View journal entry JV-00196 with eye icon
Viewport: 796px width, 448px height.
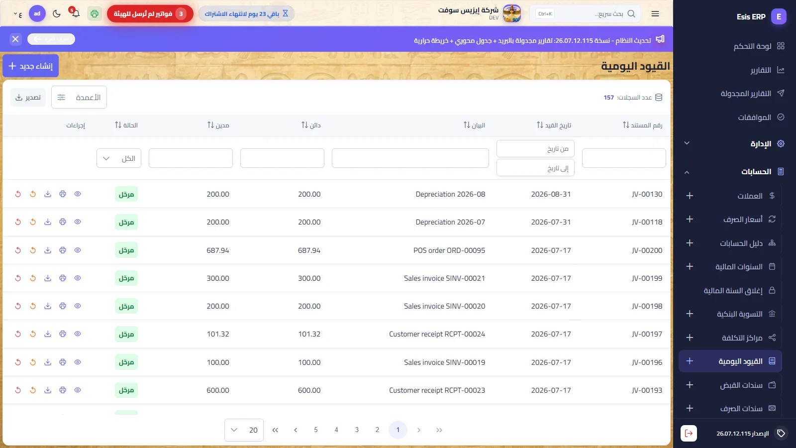click(x=78, y=362)
